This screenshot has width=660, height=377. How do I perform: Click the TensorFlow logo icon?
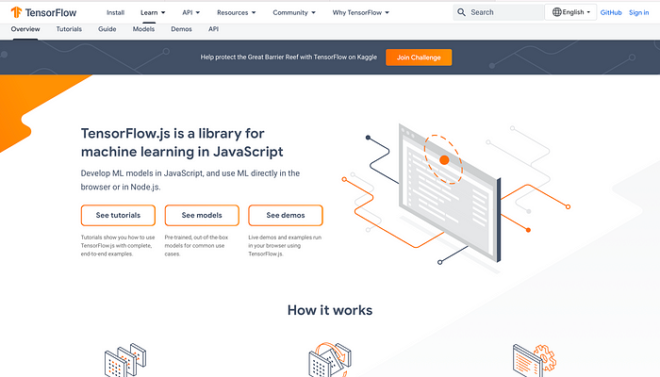tap(16, 12)
